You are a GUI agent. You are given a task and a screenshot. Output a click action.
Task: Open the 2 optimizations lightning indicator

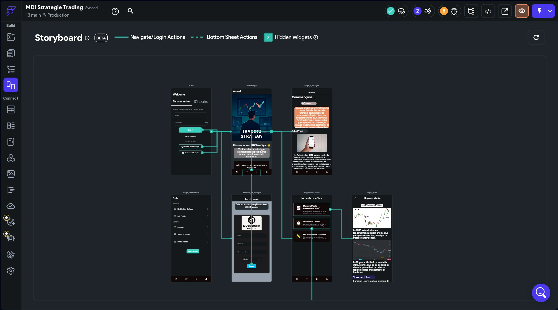[x=423, y=11]
